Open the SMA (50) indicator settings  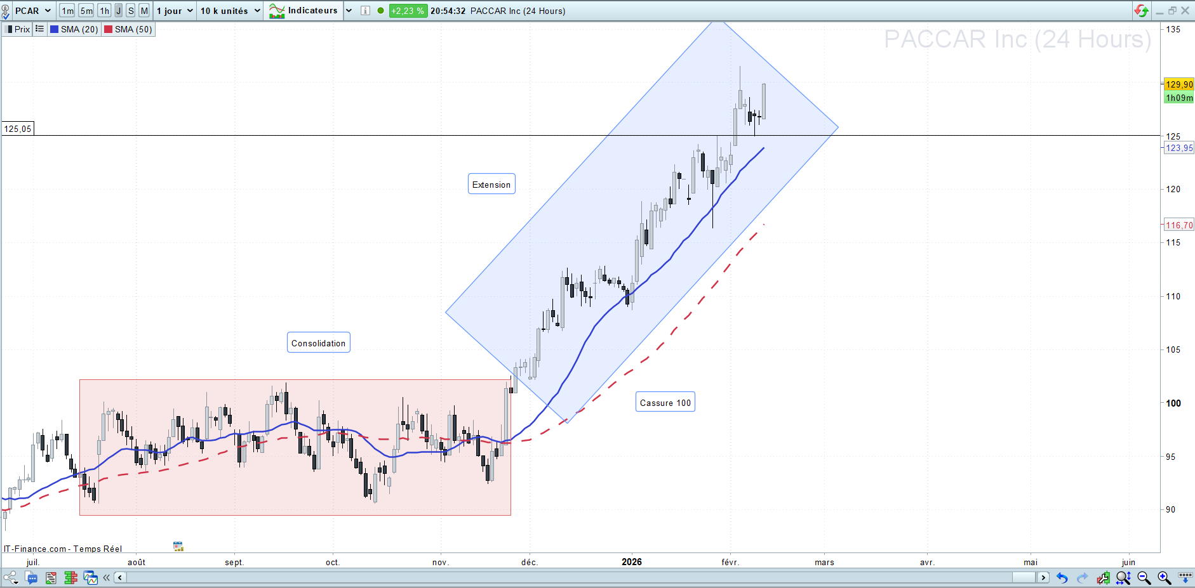(128, 29)
